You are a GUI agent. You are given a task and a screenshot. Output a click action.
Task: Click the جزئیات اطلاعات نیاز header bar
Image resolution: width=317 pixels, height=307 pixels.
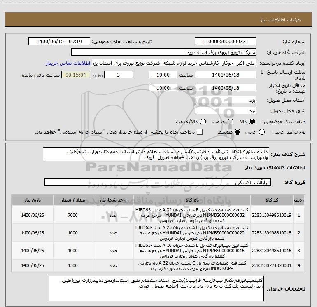[158, 20]
